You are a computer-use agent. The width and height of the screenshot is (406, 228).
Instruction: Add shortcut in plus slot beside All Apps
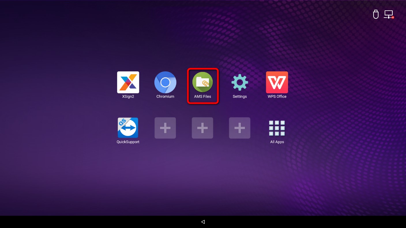click(240, 128)
